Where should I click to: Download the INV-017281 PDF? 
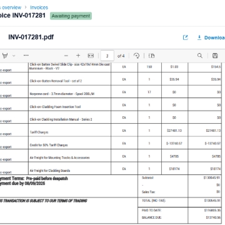[211, 37]
